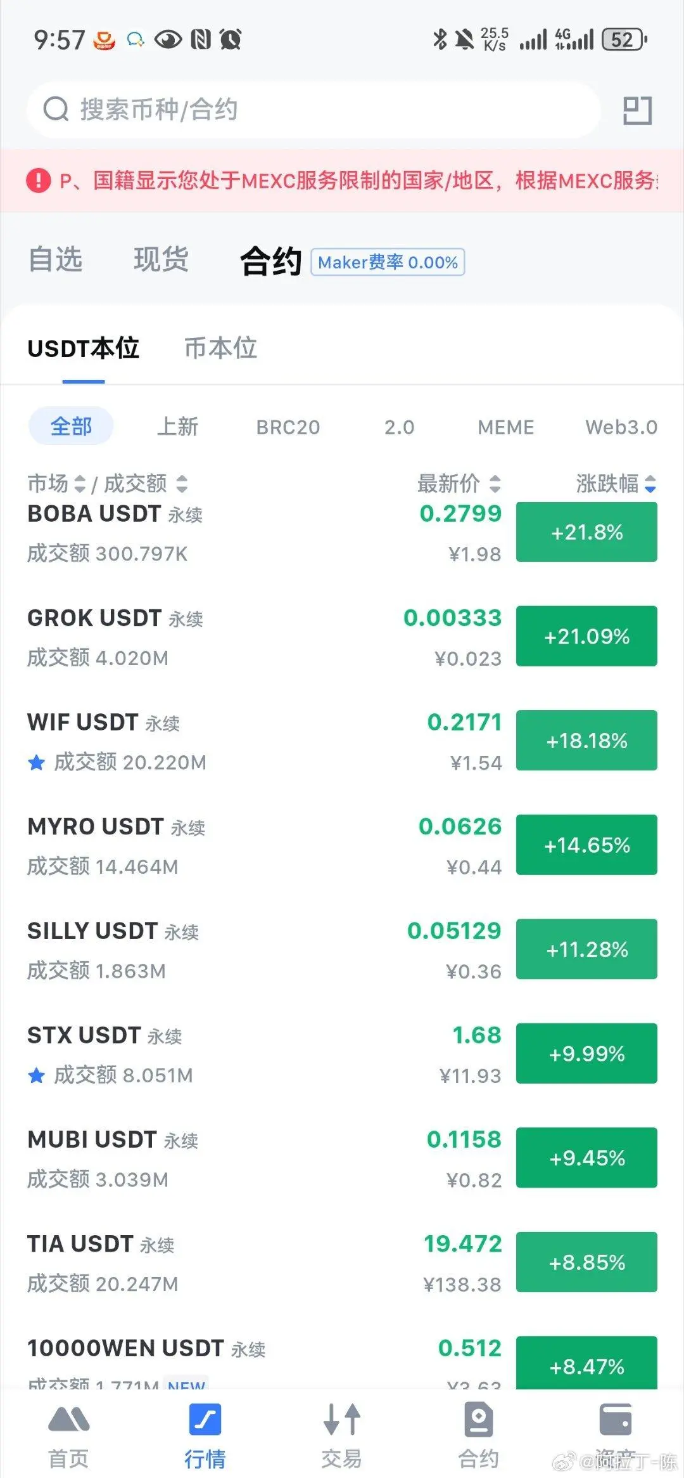684x1478 pixels.
Task: Focus the 搜索币种/合约 search field
Action: click(313, 110)
